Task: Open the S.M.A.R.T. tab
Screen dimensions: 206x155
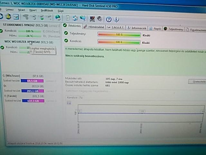Action: [x=116, y=28]
